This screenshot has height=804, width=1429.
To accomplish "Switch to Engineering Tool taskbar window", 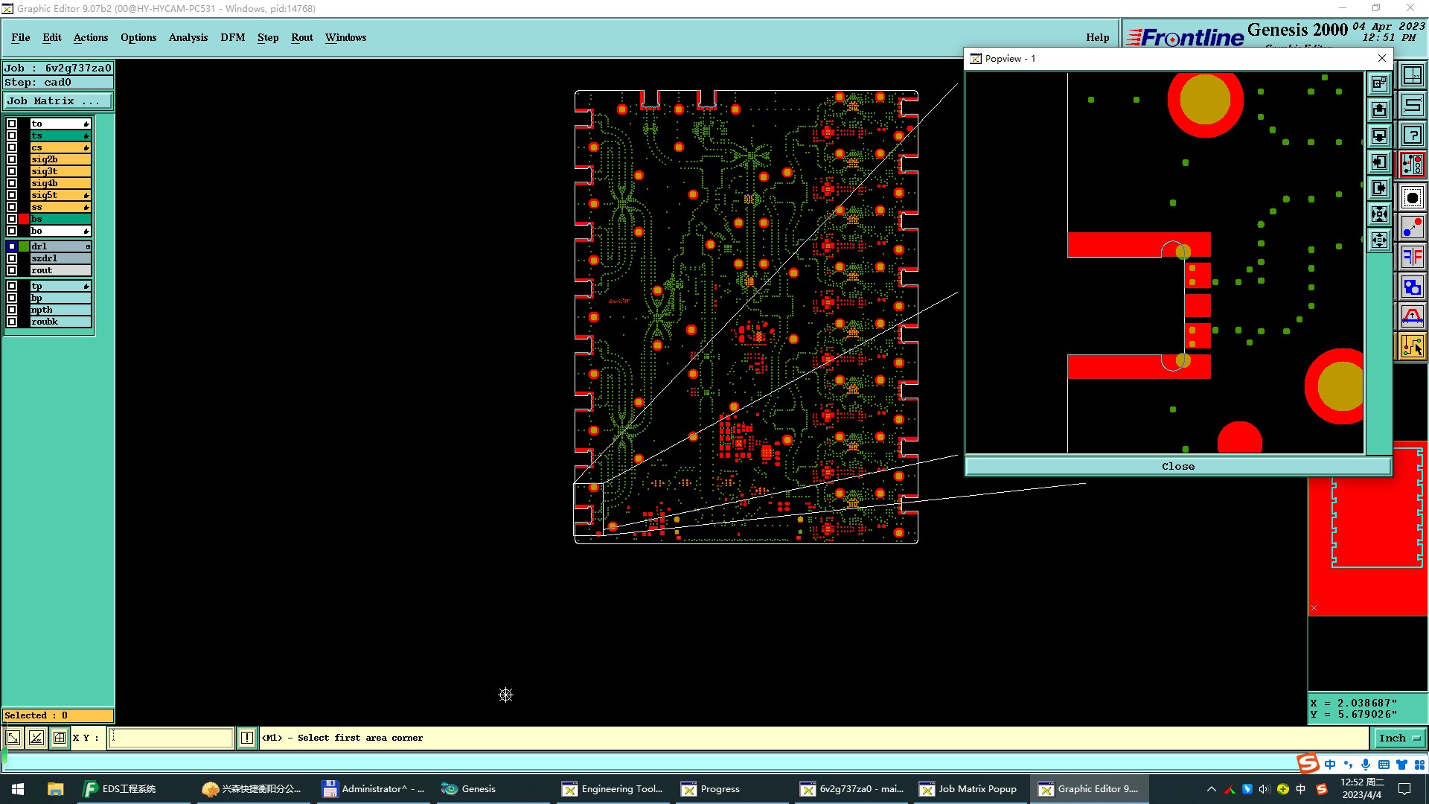I will (x=613, y=789).
